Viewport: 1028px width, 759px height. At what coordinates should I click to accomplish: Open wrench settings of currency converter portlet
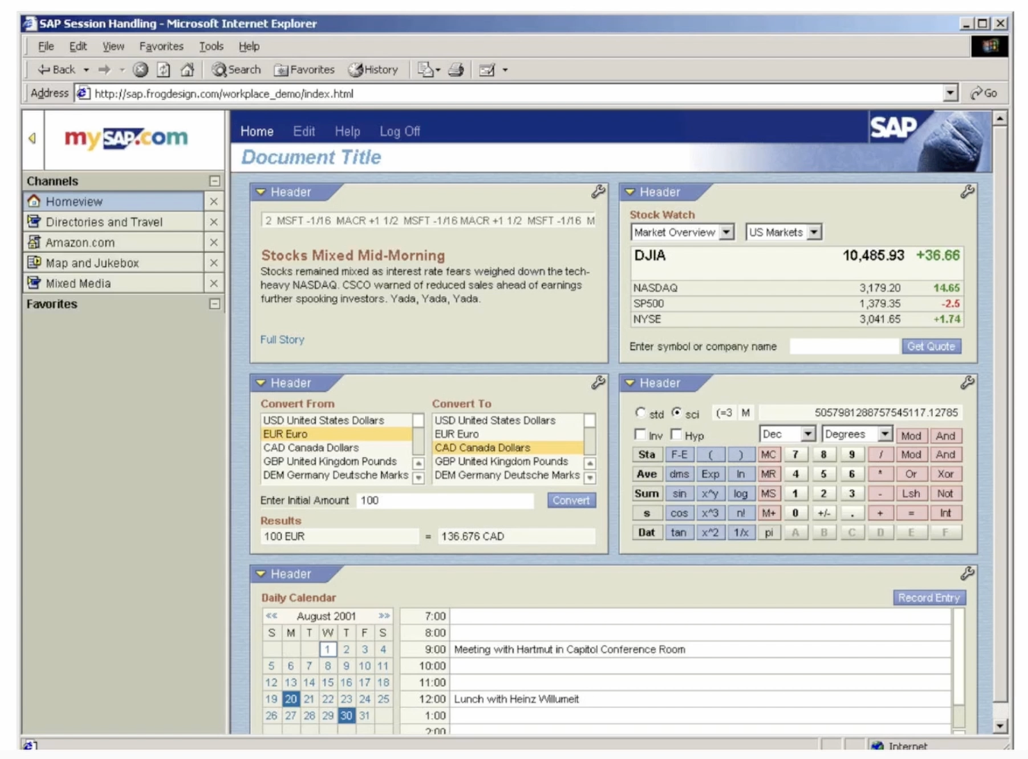coord(598,383)
